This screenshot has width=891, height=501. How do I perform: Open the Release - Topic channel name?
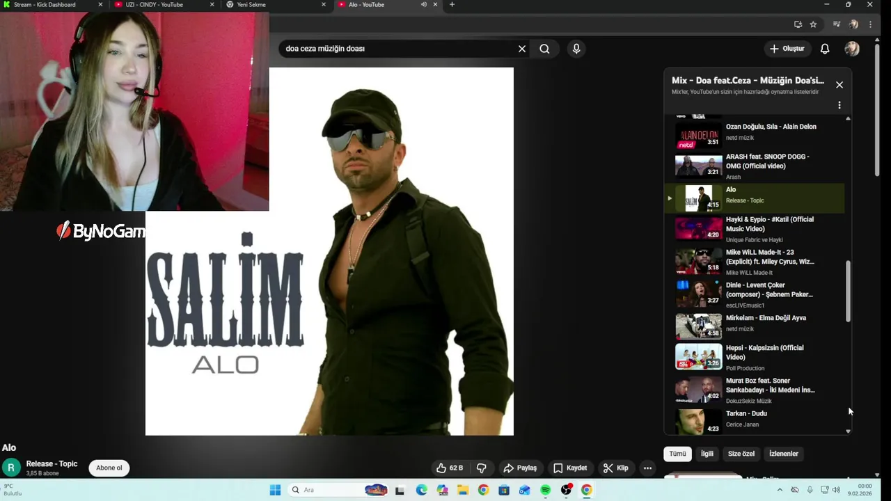point(52,464)
